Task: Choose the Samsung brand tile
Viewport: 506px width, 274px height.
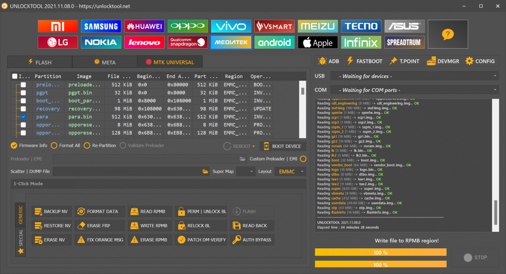Action: click(101, 26)
